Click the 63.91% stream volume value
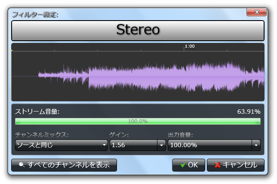 point(249,112)
